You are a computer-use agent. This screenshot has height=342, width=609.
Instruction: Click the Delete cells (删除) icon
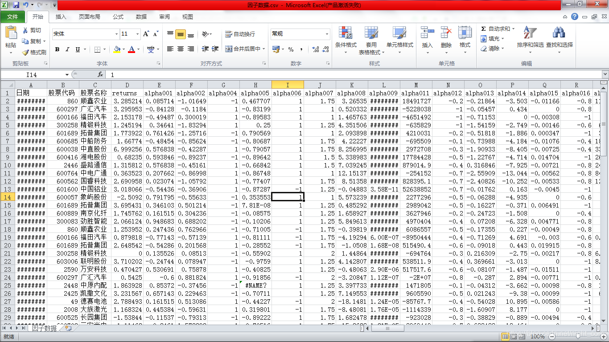click(x=446, y=33)
